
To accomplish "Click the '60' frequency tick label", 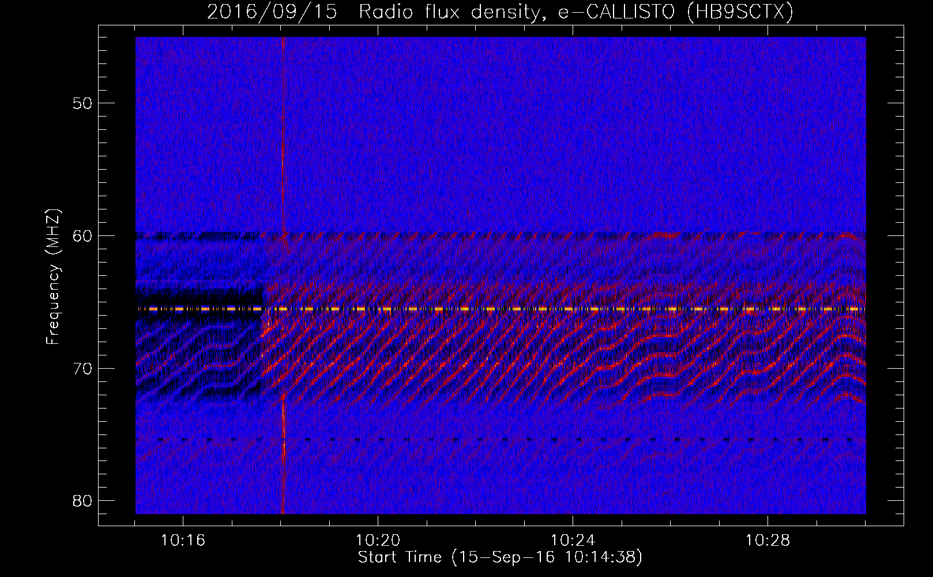I will 83,236.
